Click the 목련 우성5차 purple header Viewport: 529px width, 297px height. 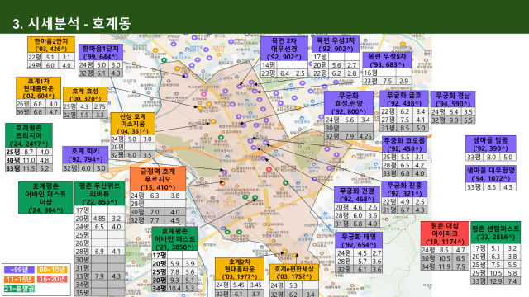click(387, 60)
